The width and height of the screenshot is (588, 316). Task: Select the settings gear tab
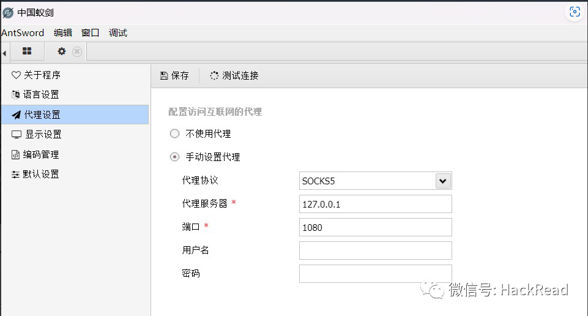click(x=62, y=51)
